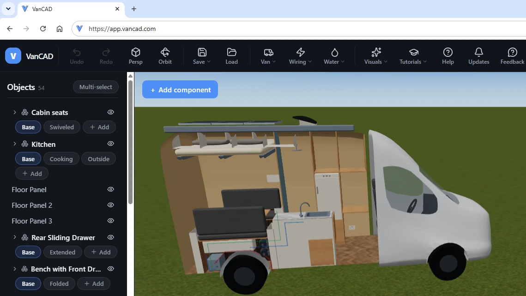Open the Save menu
This screenshot has height=296, width=526.
pyautogui.click(x=202, y=56)
